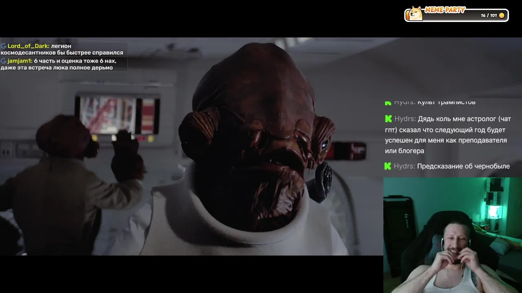The height and width of the screenshot is (293, 522).
Task: Click Kick icon beside 'Предсказание об чернобыле'
Action: tap(388, 166)
